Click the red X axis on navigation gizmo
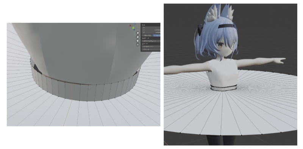 tap(130, 25)
